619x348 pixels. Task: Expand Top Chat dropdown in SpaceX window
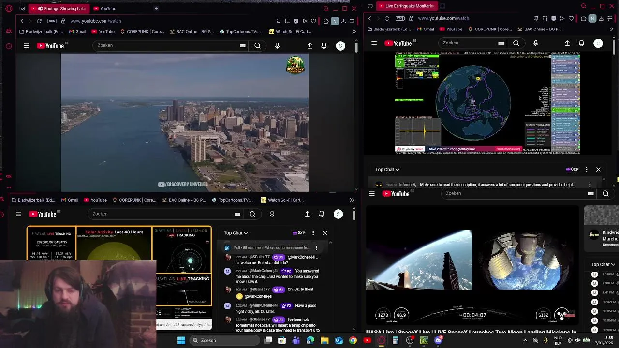[x=603, y=265]
